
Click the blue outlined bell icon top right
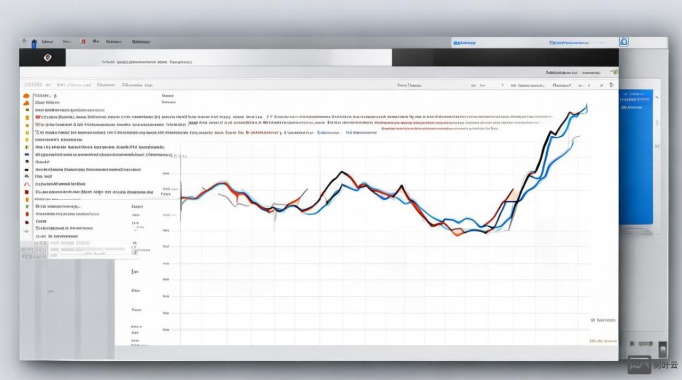[x=624, y=42]
